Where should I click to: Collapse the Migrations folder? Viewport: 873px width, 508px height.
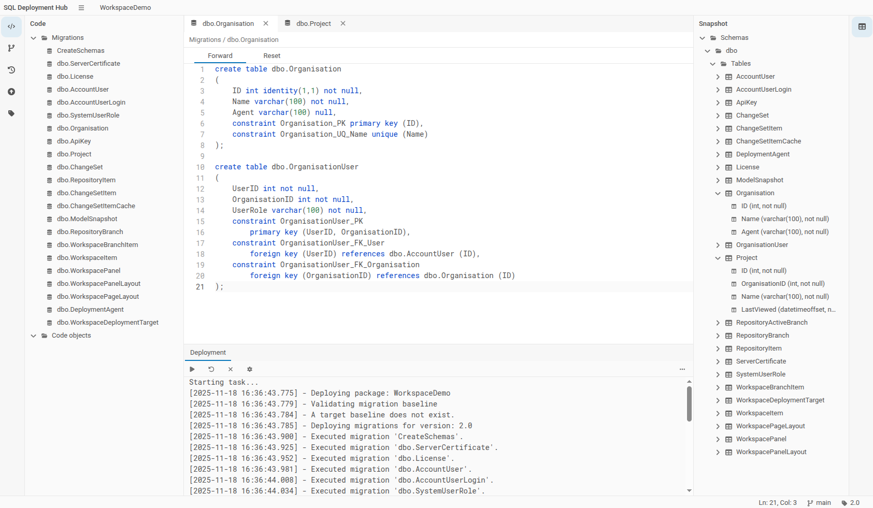point(33,37)
